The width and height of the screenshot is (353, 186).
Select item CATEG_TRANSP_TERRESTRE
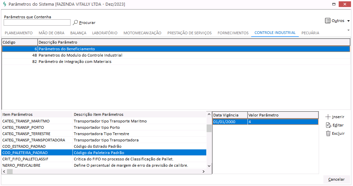(x=37, y=134)
